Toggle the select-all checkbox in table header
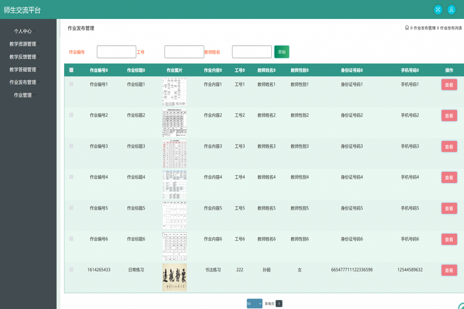The height and width of the screenshot is (309, 464). [71, 70]
